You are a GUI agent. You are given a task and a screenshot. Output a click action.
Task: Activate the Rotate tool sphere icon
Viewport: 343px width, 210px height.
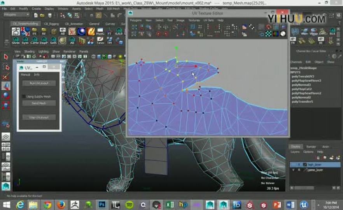click(6, 96)
